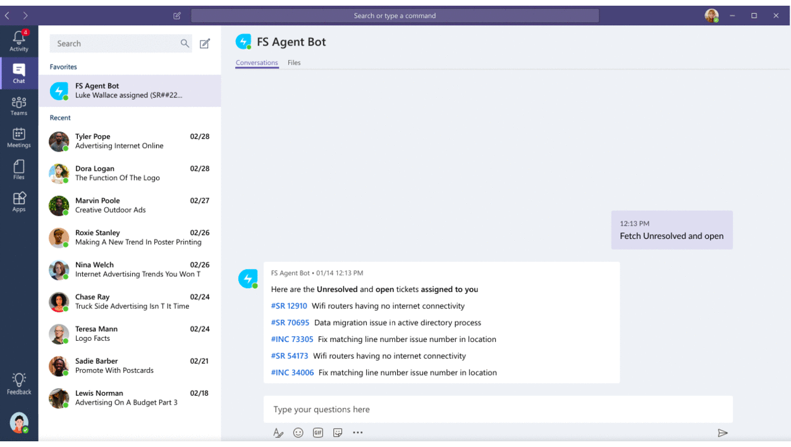
Task: Go back using the title bar arrow
Action: [8, 15]
